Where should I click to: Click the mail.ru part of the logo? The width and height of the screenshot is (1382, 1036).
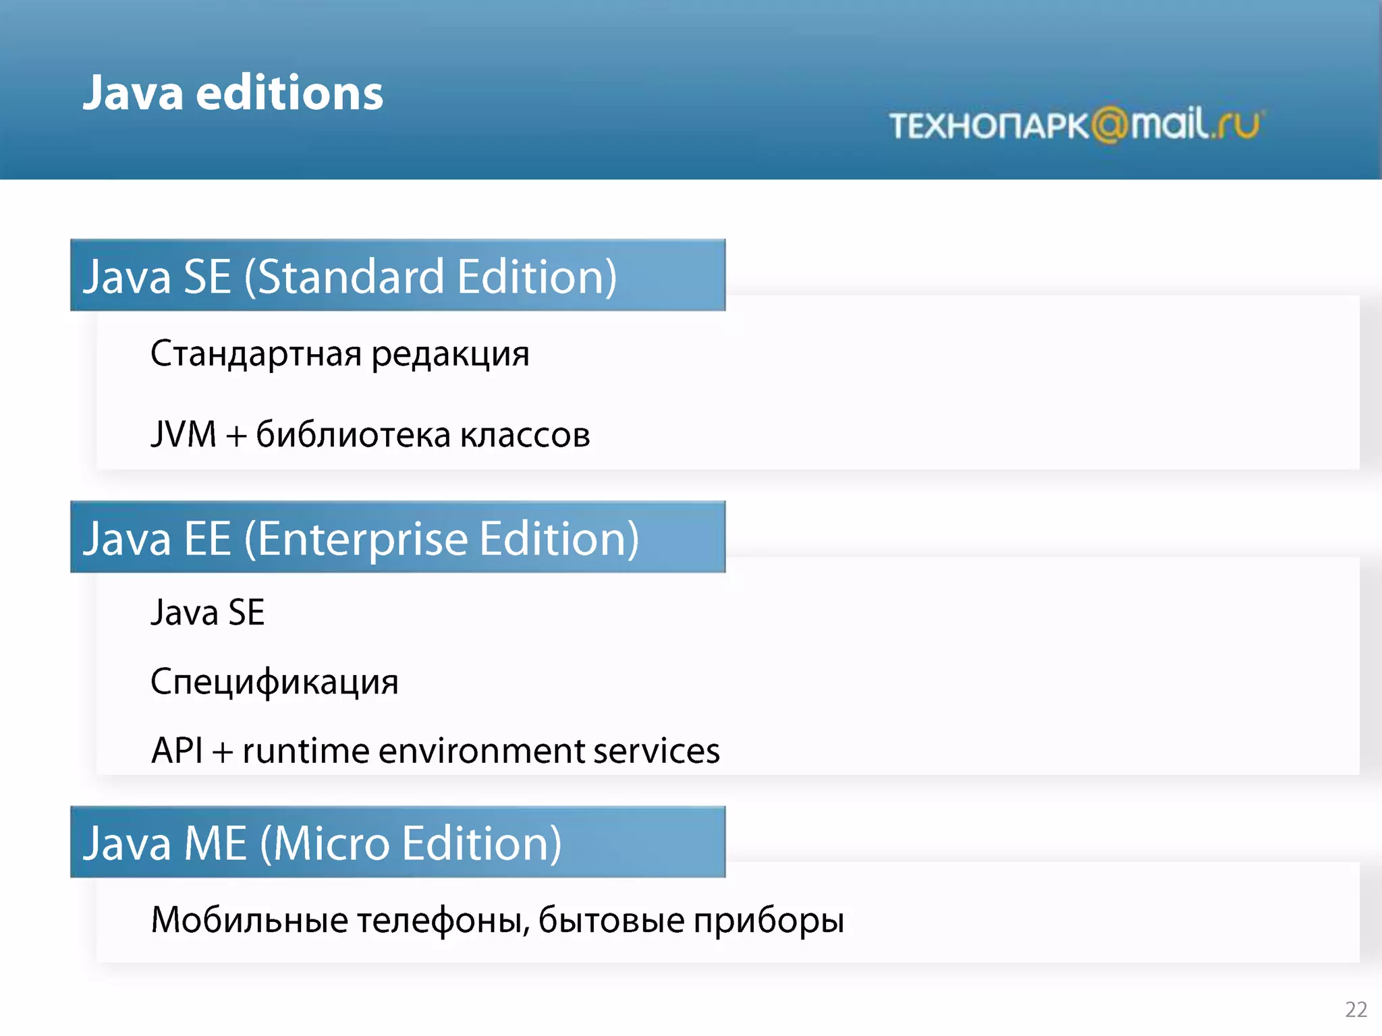tap(1196, 124)
